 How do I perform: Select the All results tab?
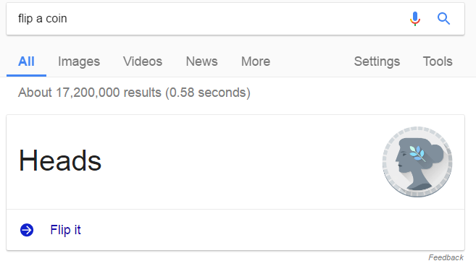click(x=26, y=61)
